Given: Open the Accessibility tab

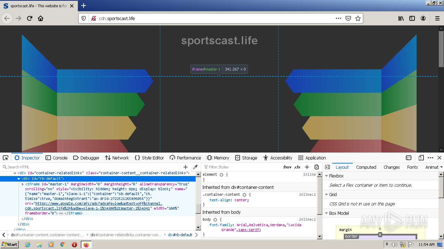Looking at the screenshot, I should (277, 158).
